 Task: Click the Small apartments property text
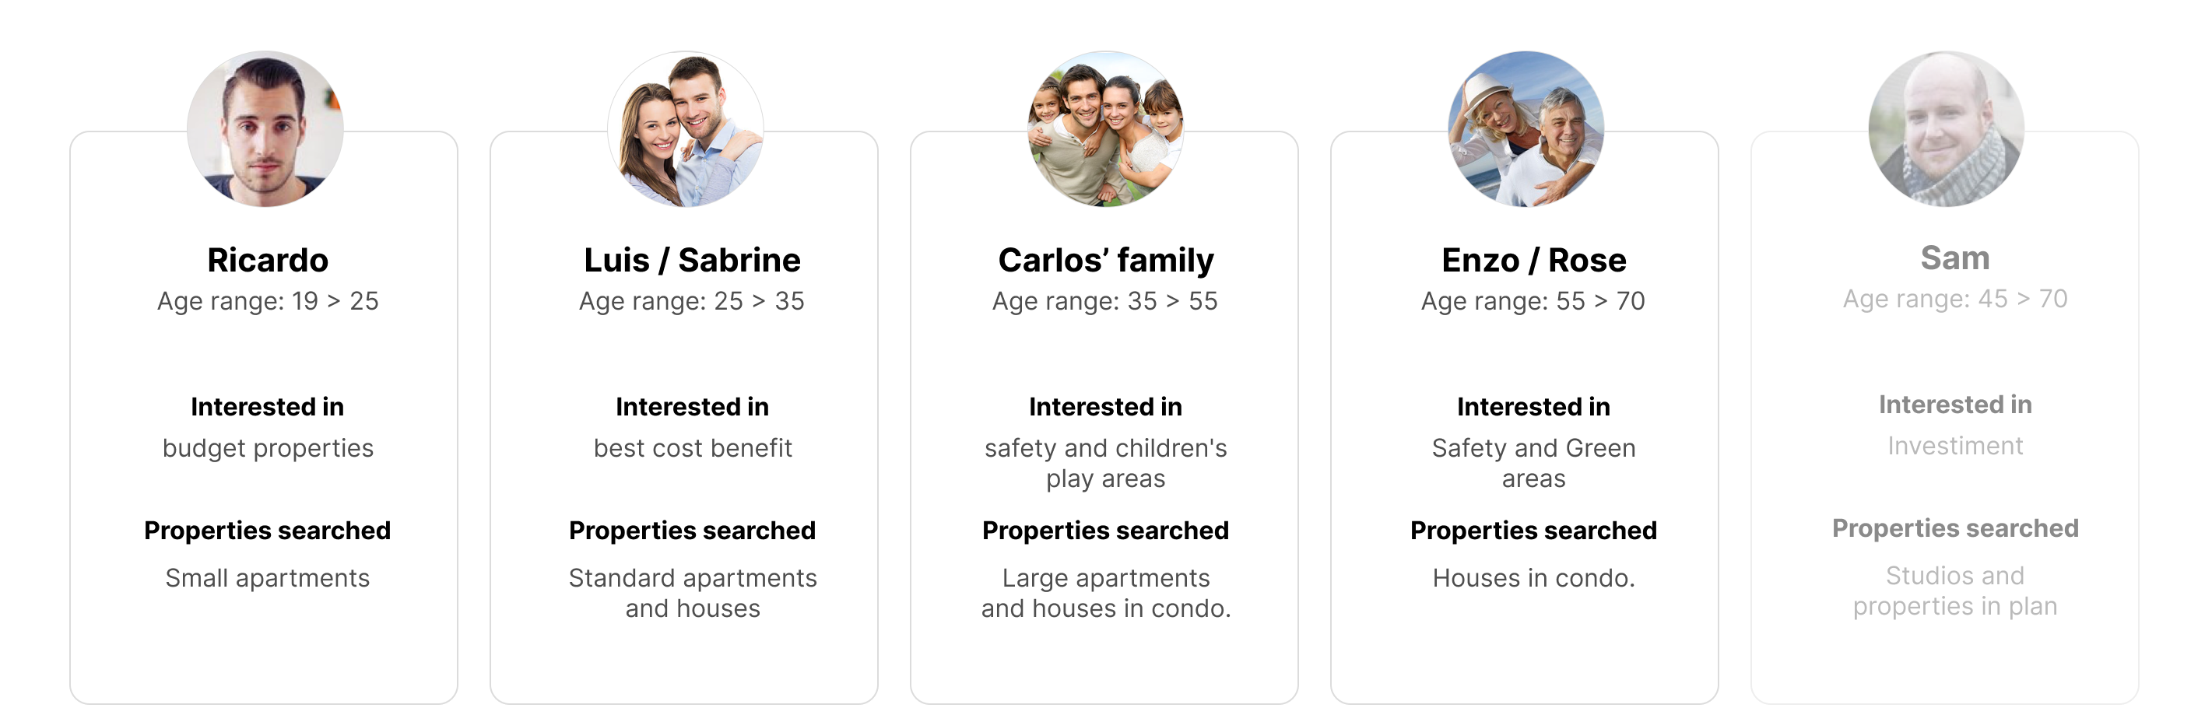coord(267,578)
